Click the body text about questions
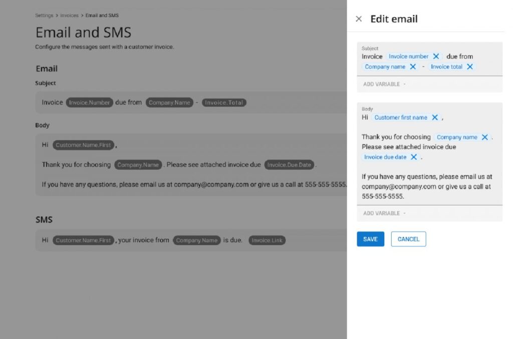 pyautogui.click(x=427, y=186)
